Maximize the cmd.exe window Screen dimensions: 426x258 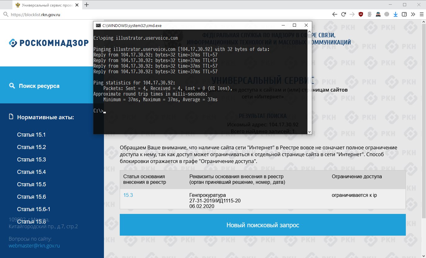294,25
